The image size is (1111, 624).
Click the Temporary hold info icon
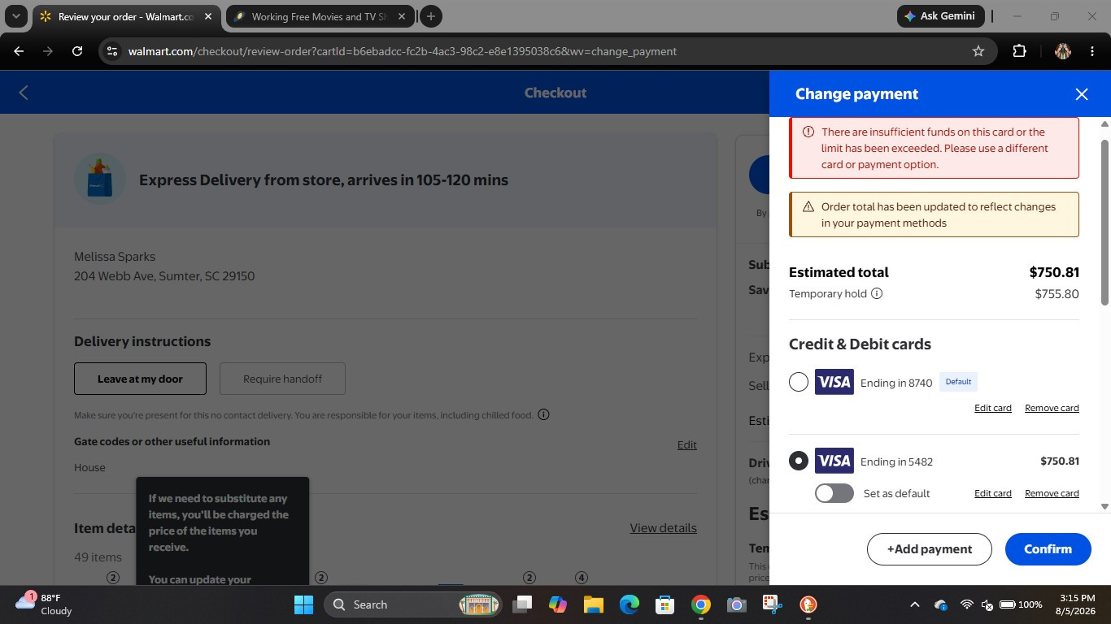click(x=877, y=294)
